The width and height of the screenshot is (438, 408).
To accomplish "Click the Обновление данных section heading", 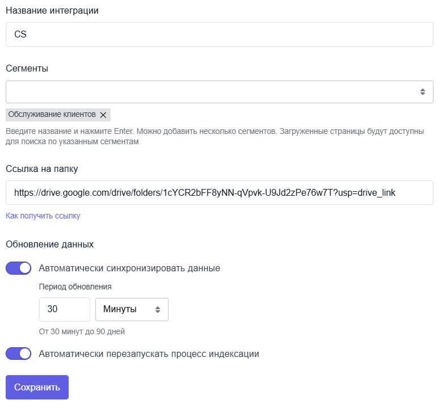I will pyautogui.click(x=49, y=245).
